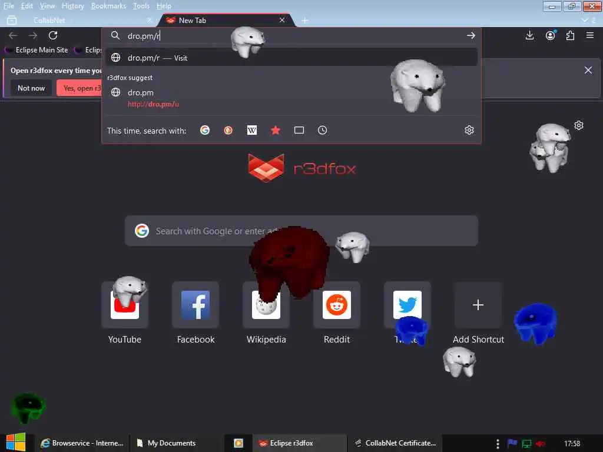Open the Wikipedia shortcut tile
This screenshot has height=452, width=603.
click(266, 305)
